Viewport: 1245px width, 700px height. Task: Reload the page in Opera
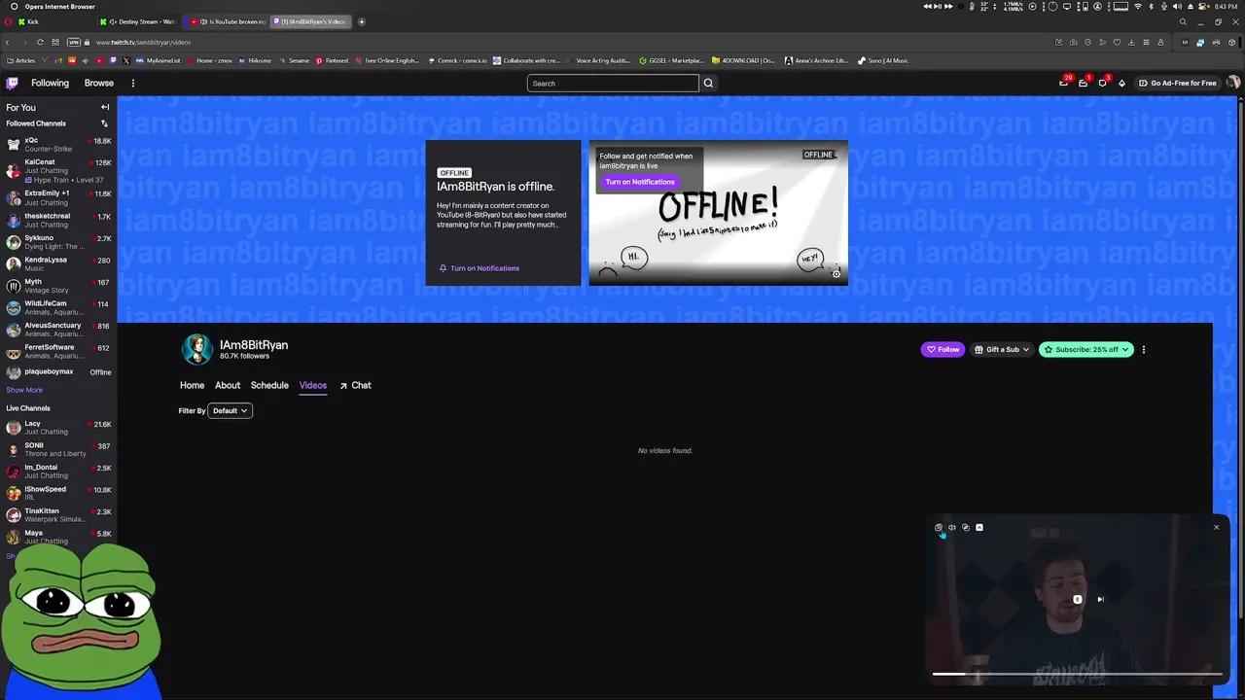40,42
